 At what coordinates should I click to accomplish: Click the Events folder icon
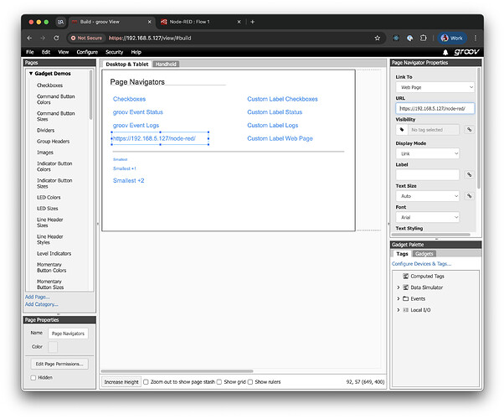coord(406,298)
